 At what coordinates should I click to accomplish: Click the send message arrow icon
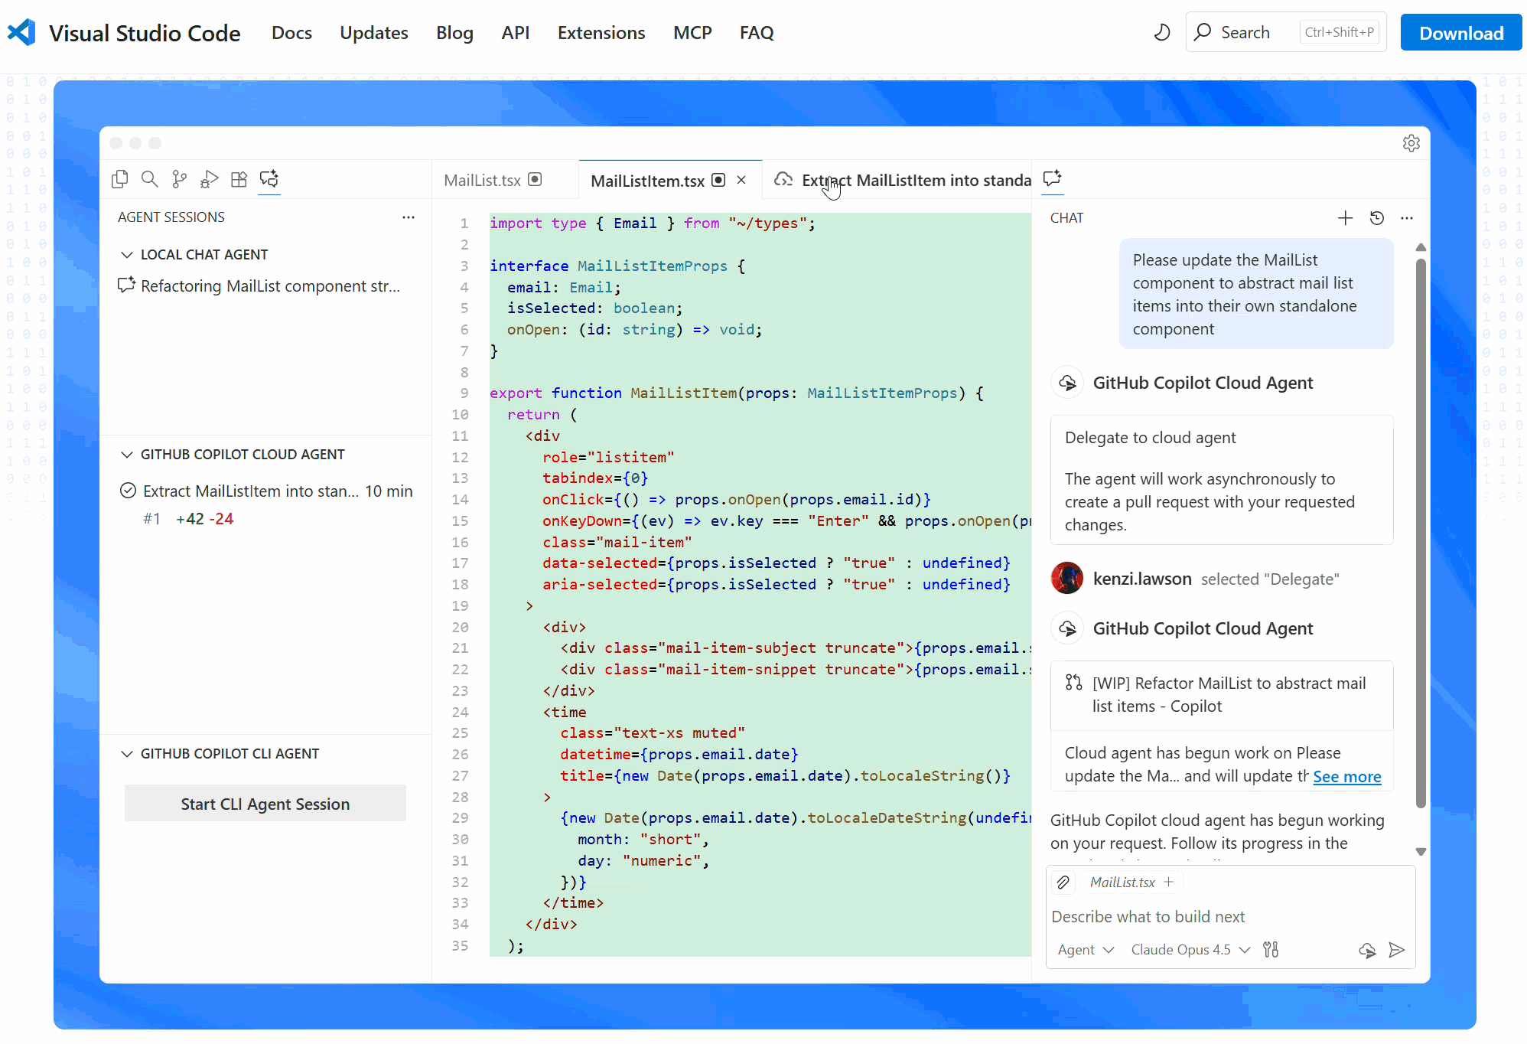1397,950
